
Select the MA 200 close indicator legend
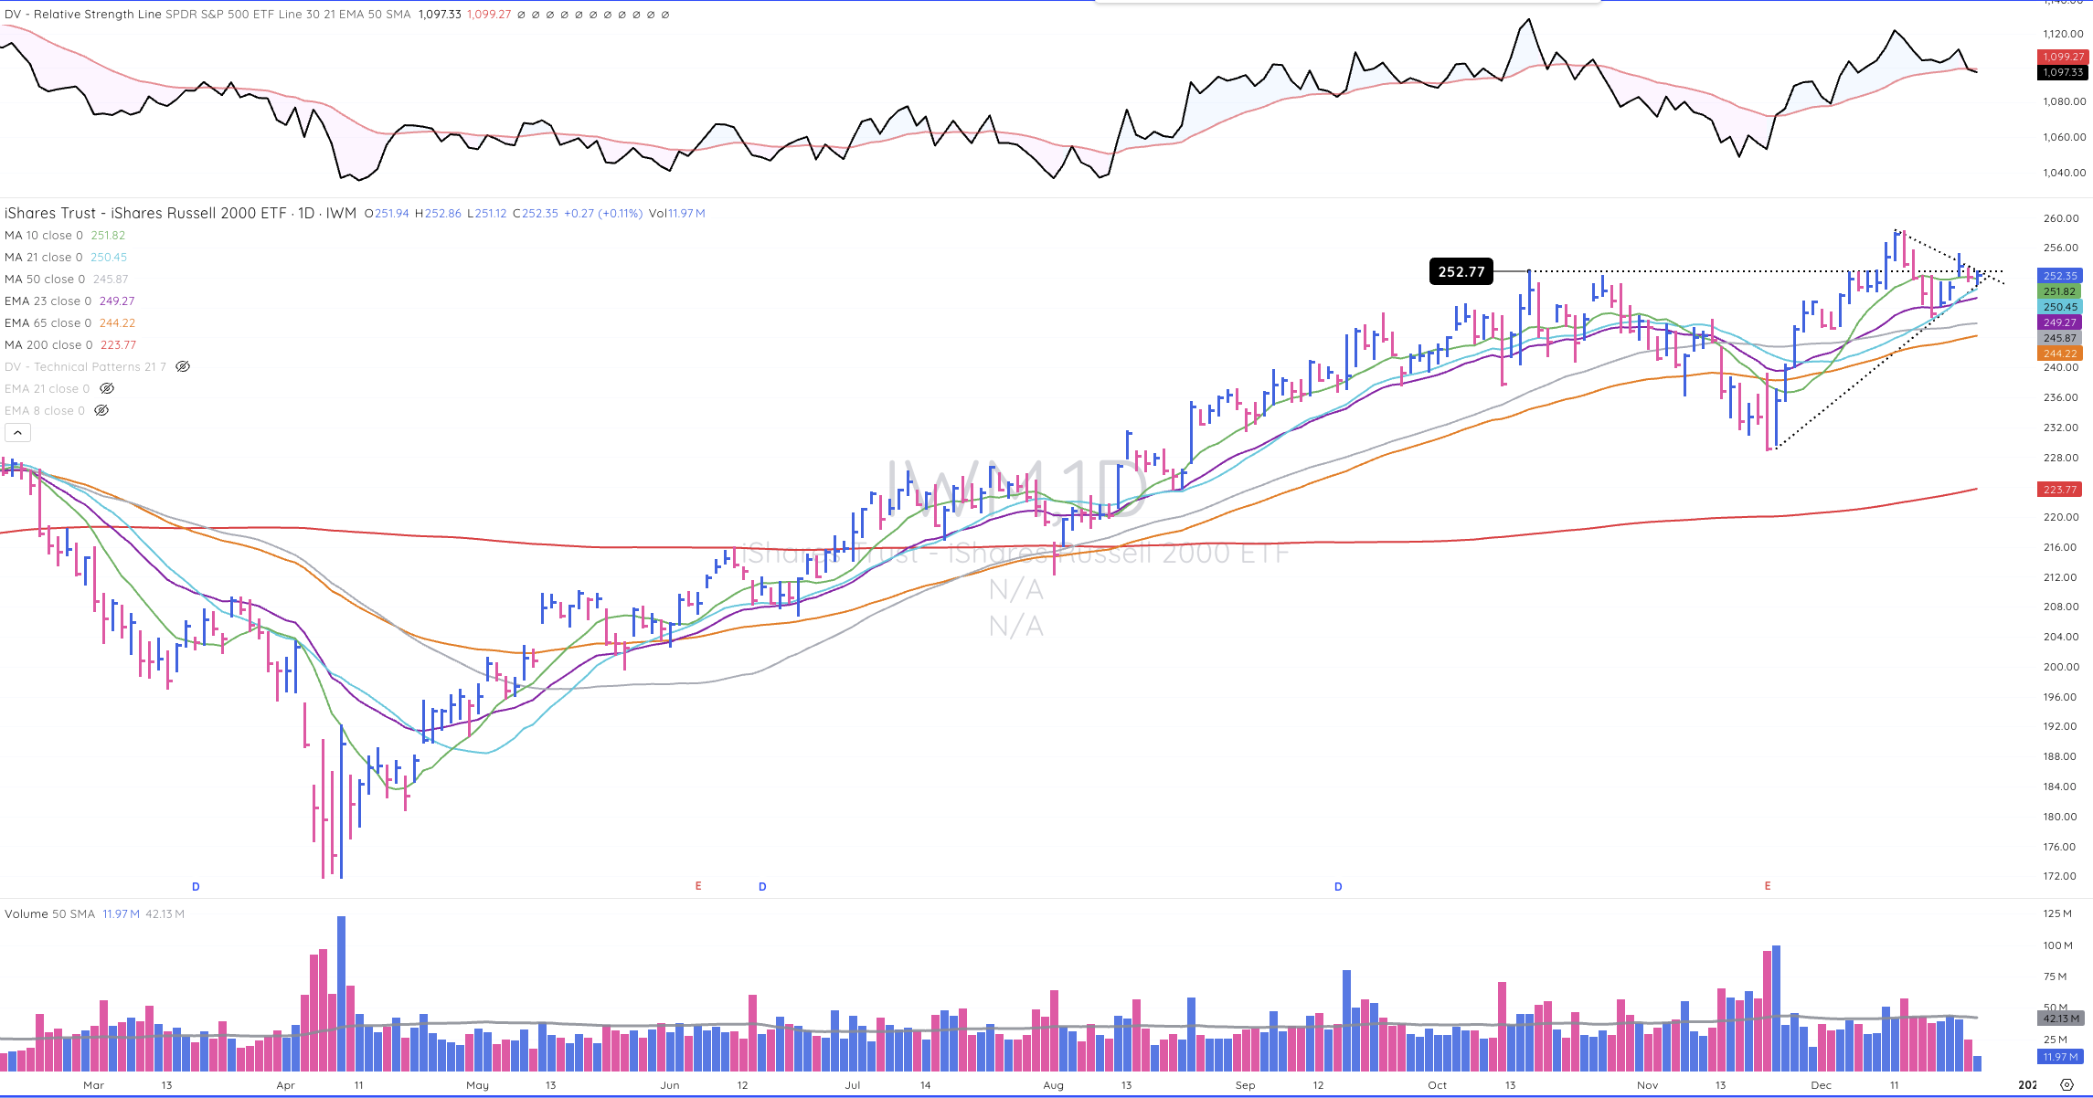[x=48, y=345]
